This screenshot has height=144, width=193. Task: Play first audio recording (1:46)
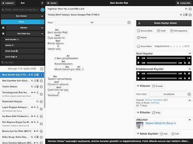click(138, 58)
